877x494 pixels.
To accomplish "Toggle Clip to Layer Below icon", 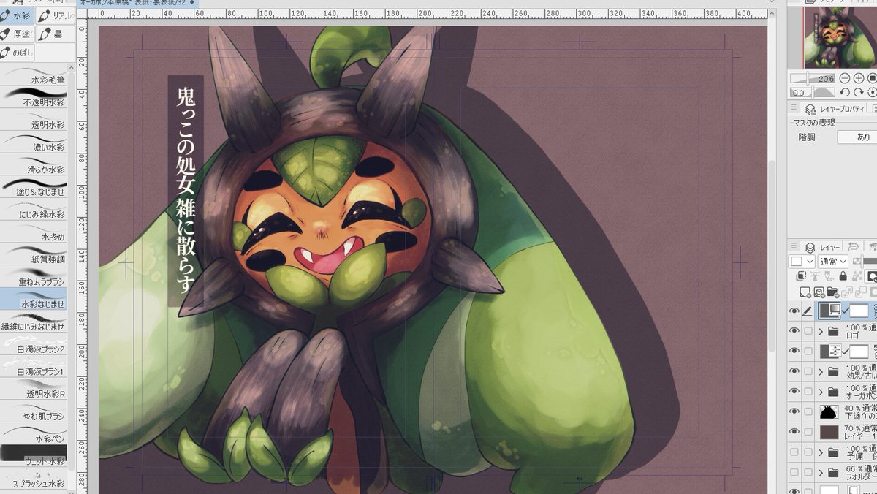I will pyautogui.click(x=802, y=276).
